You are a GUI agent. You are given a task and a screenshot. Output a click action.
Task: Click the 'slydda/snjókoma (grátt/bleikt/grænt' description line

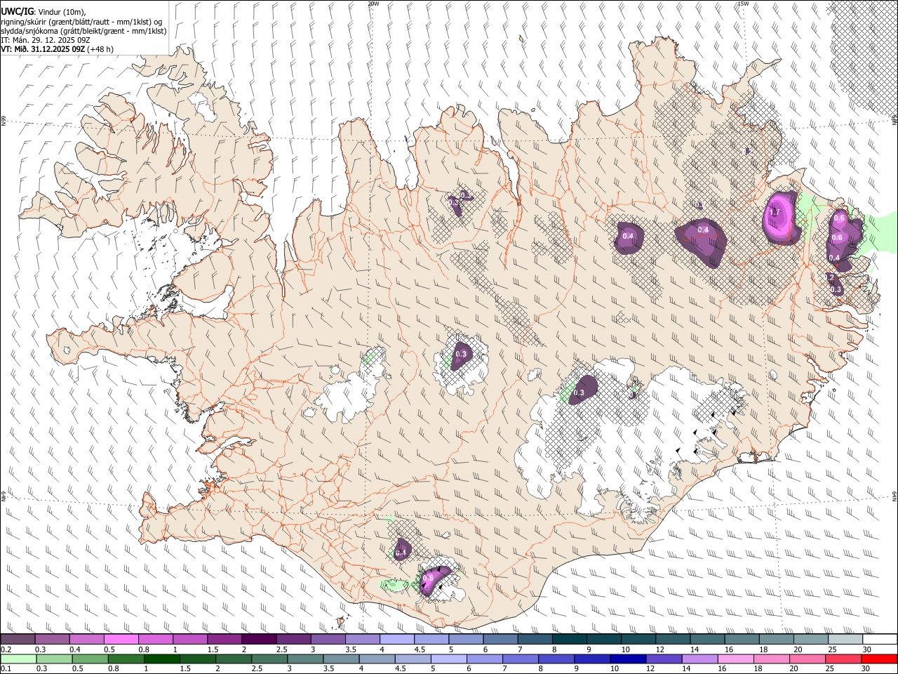point(83,31)
